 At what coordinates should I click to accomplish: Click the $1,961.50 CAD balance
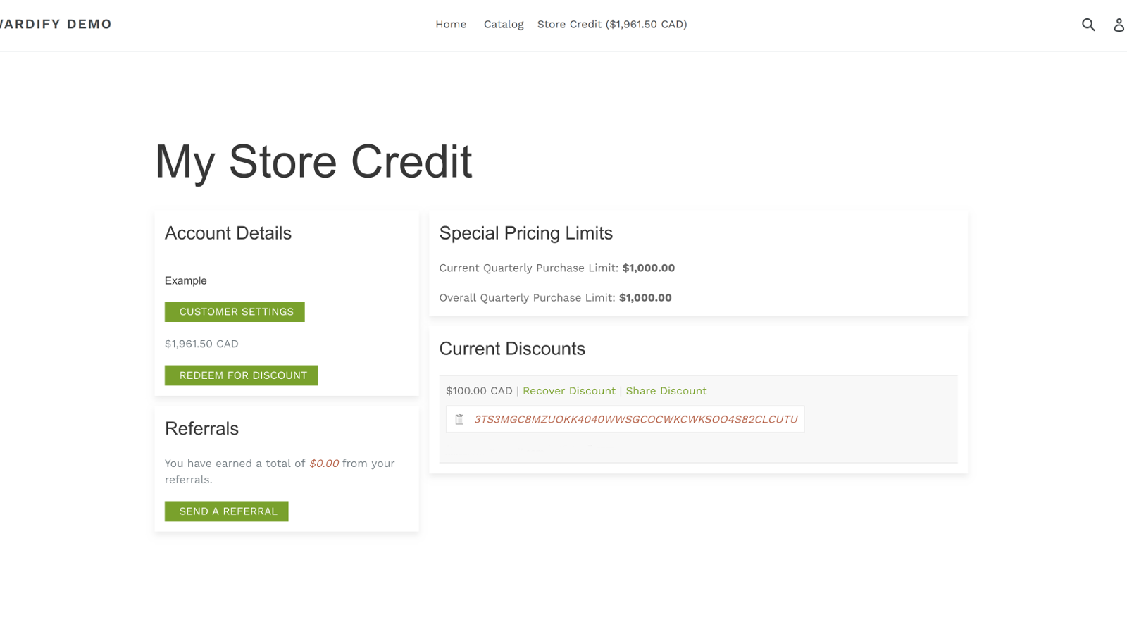(201, 344)
